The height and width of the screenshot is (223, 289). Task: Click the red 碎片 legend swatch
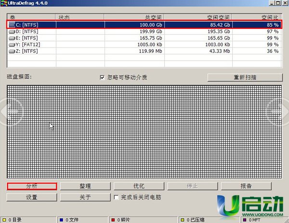(113, 220)
